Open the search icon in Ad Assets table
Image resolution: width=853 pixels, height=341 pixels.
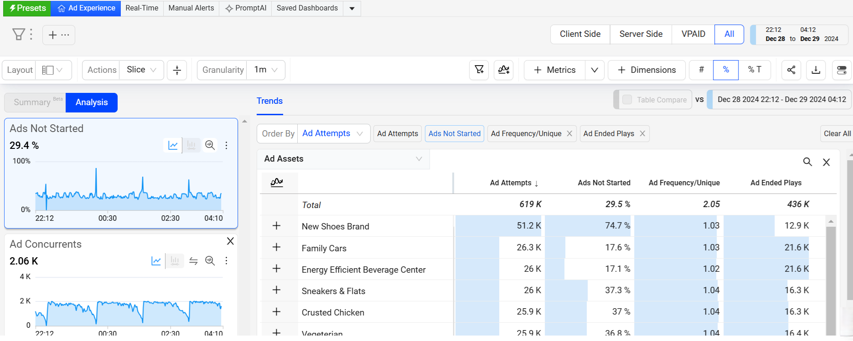pyautogui.click(x=807, y=162)
